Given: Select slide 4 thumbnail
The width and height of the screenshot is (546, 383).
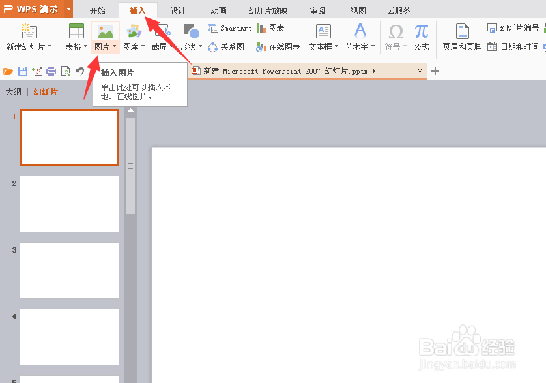Looking at the screenshot, I should pyautogui.click(x=69, y=337).
